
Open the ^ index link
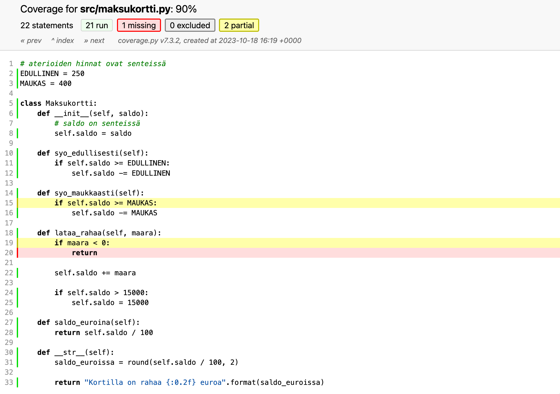63,41
